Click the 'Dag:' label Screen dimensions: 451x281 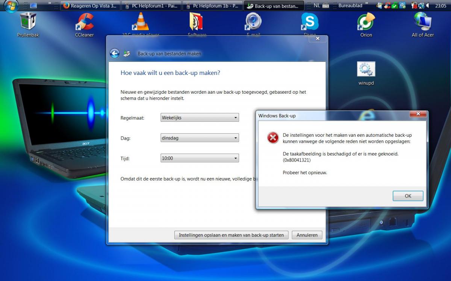tap(126, 138)
